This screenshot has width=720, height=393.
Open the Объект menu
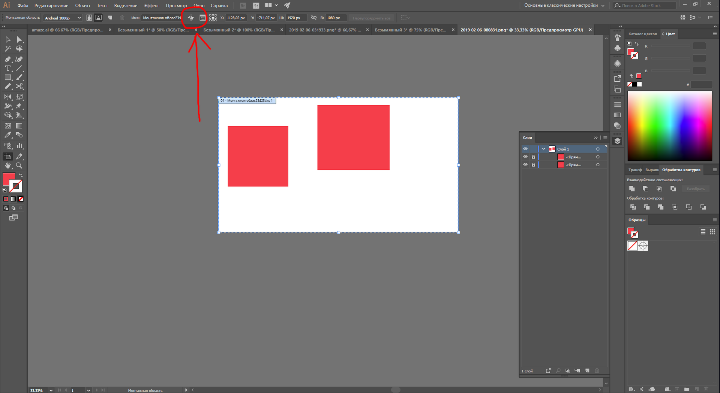[82, 5]
